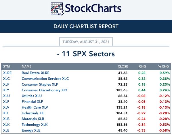The width and height of the screenshot is (172, 135).
Task: Open Financial XLF chart link
Action: pyautogui.click(x=33, y=102)
